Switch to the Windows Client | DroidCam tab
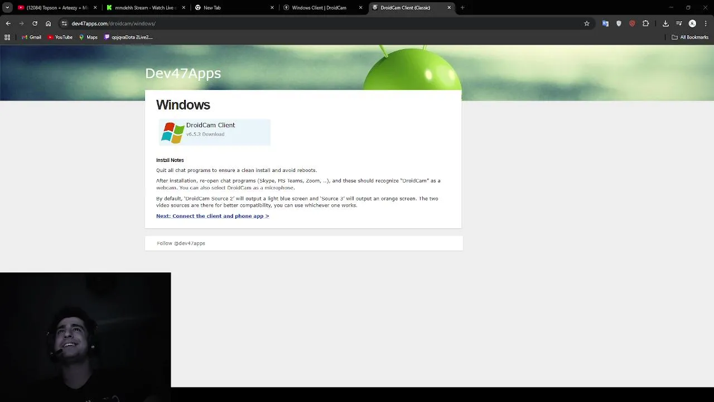The height and width of the screenshot is (402, 714). 322,8
